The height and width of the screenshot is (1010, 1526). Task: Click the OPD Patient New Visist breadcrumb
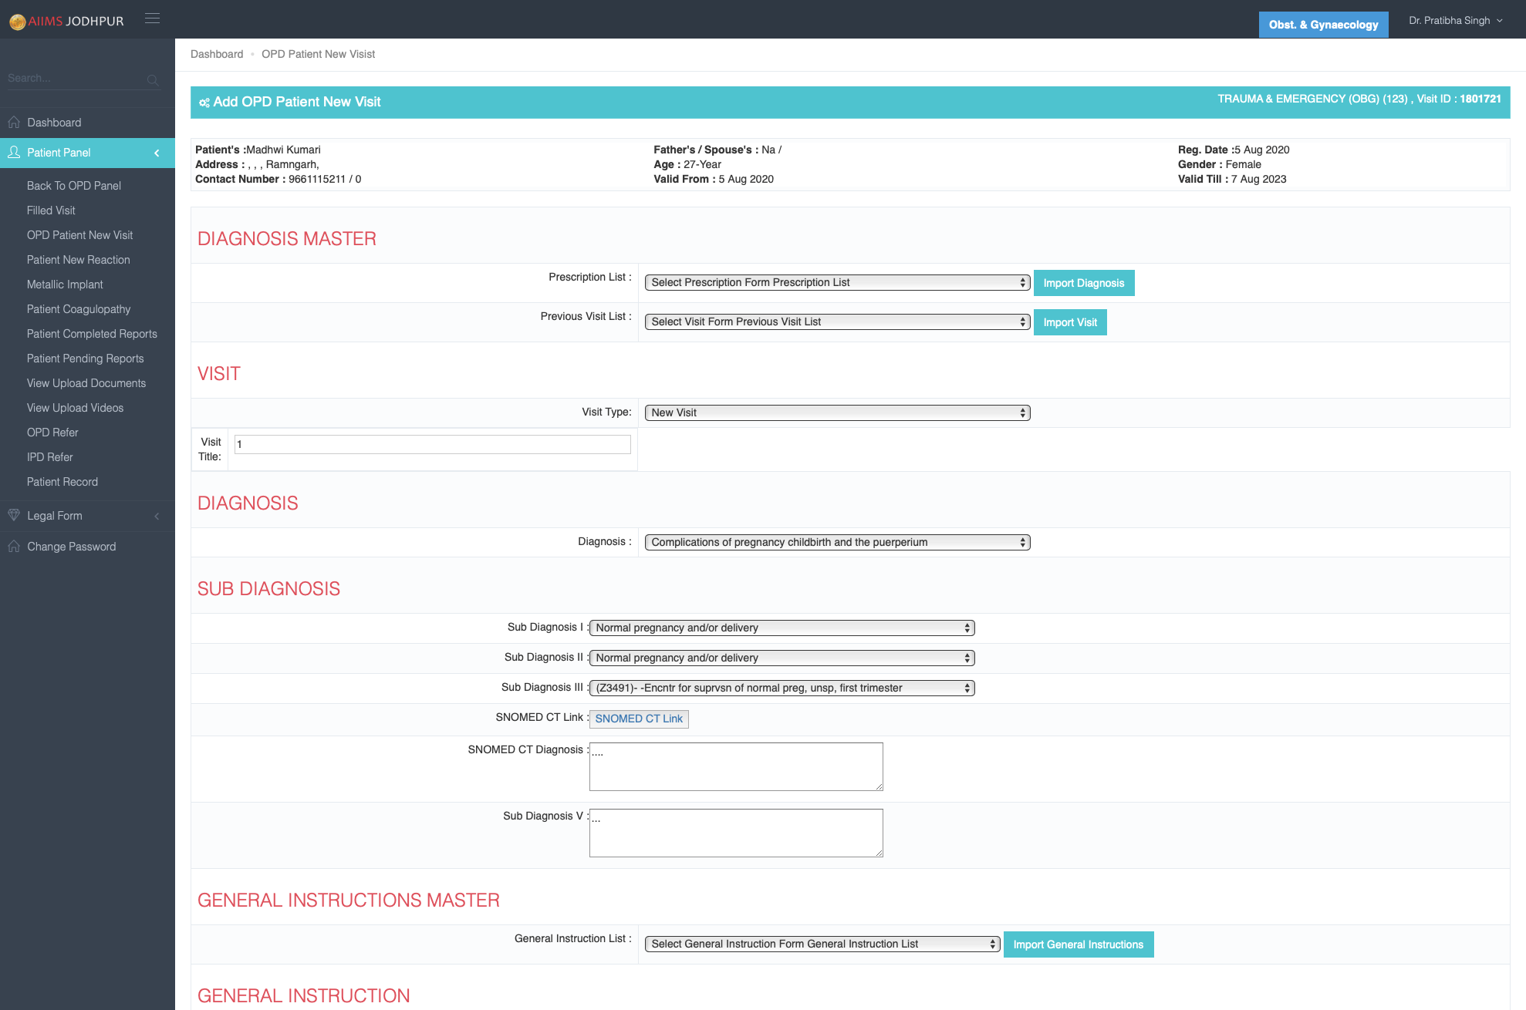pos(318,54)
